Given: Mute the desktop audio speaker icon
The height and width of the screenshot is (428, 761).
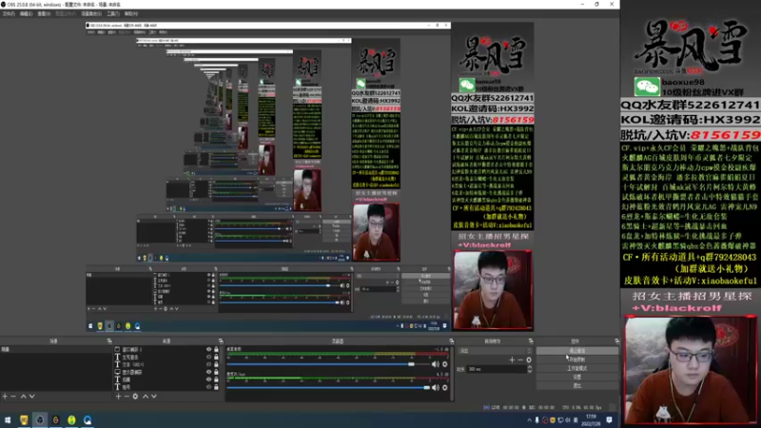Looking at the screenshot, I should tap(436, 364).
